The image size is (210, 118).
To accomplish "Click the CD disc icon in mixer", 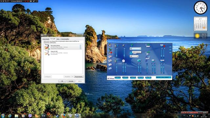I will tap(123, 61).
